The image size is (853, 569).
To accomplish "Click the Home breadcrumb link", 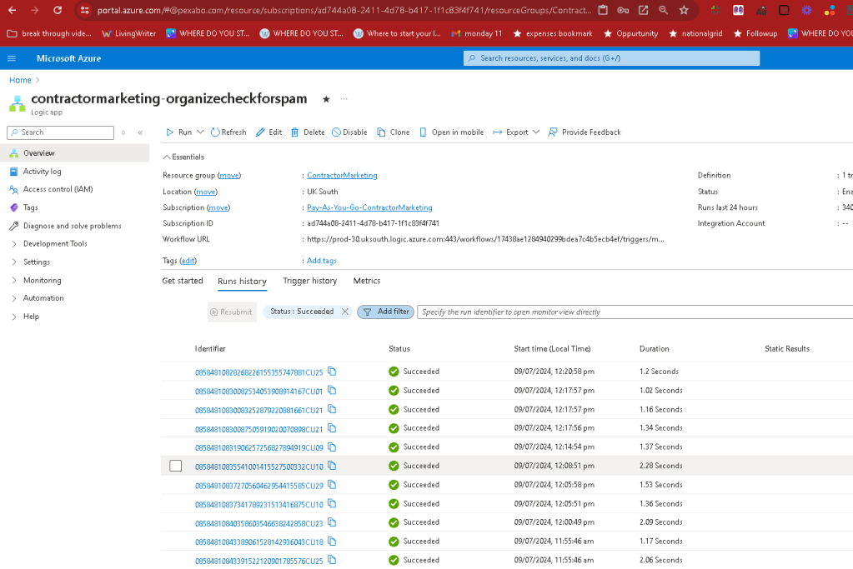I will tap(20, 80).
